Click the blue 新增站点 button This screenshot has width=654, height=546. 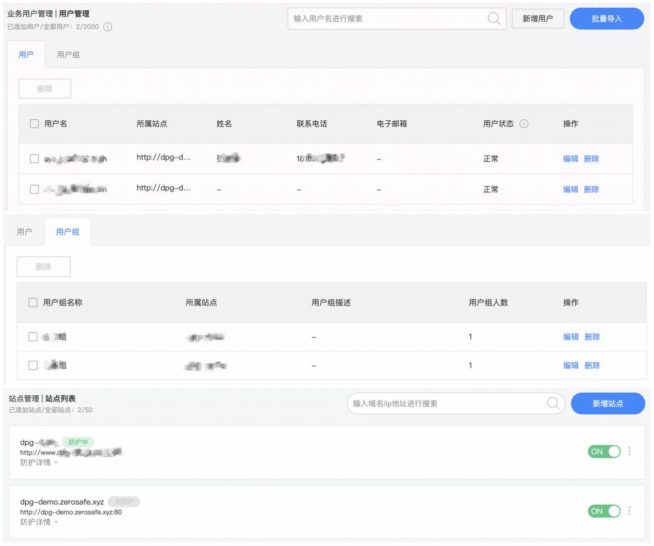608,404
